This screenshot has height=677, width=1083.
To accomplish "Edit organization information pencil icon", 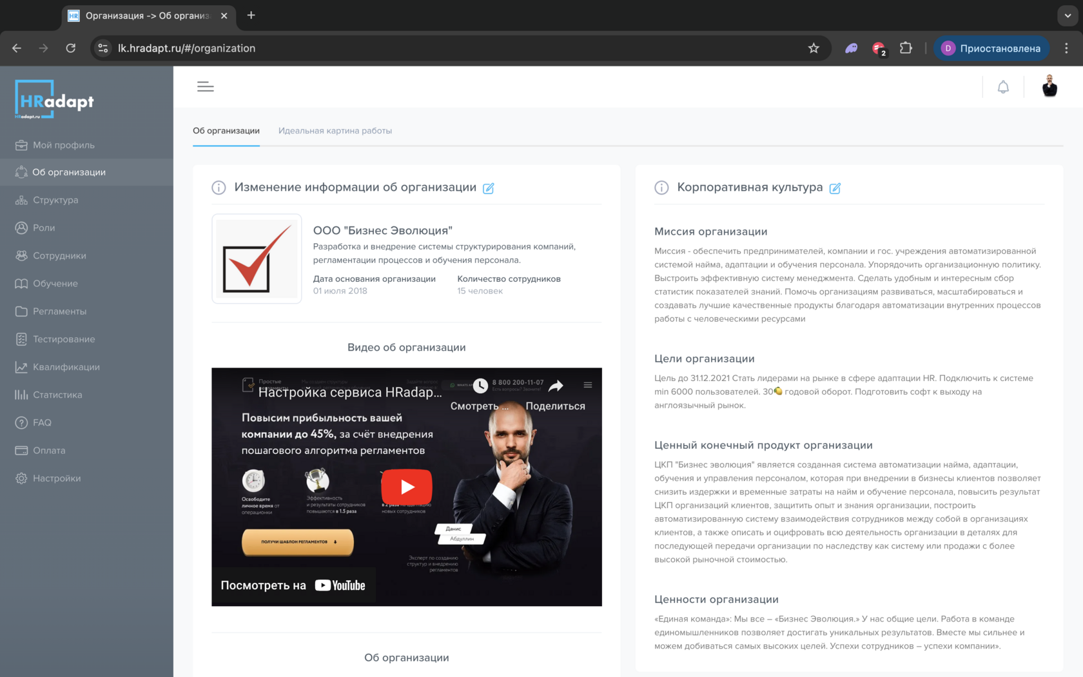I will (x=488, y=188).
